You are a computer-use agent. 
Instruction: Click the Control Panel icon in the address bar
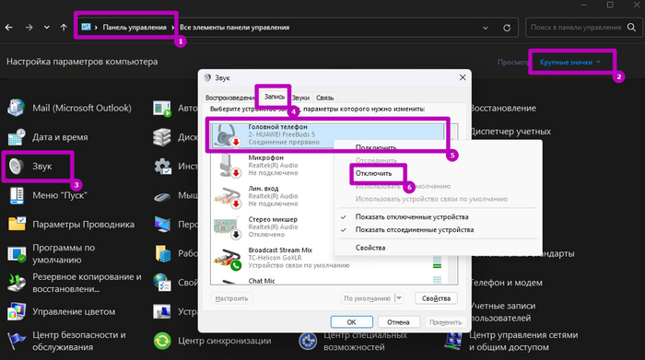[86, 27]
